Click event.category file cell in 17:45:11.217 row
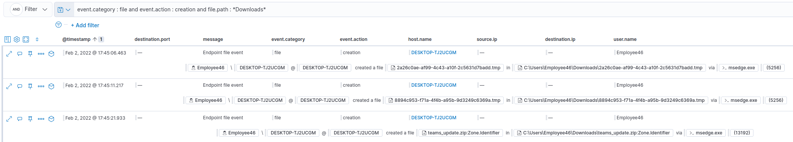The width and height of the screenshot is (793, 142). (x=278, y=85)
